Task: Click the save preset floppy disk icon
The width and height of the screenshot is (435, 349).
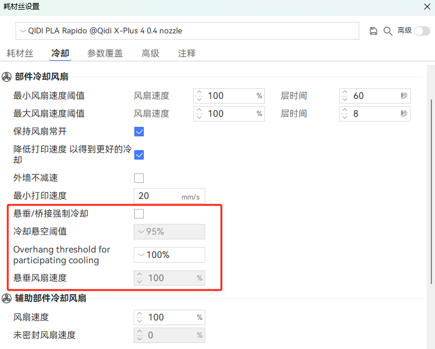Action: click(374, 31)
